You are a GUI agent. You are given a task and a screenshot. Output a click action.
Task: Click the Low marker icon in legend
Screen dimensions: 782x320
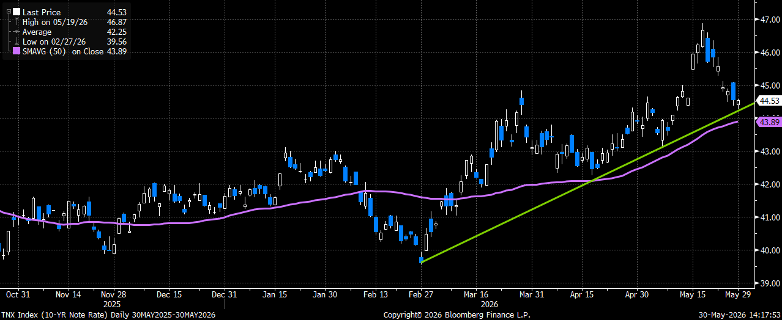coord(17,42)
